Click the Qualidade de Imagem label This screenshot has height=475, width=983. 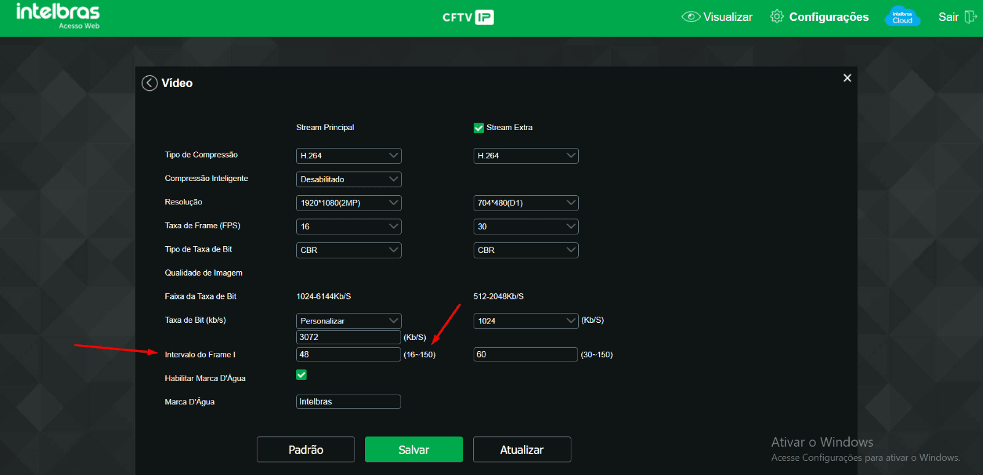click(x=203, y=273)
